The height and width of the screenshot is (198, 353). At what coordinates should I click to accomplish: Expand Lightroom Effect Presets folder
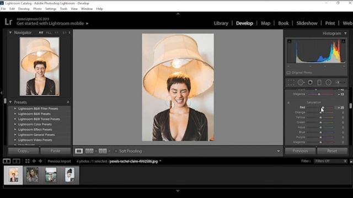pos(15,130)
